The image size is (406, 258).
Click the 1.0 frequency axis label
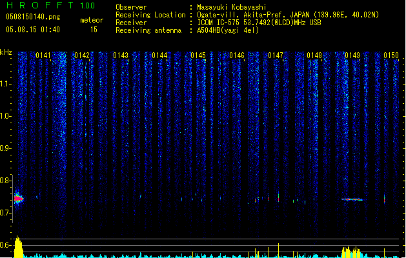pyautogui.click(x=5, y=116)
